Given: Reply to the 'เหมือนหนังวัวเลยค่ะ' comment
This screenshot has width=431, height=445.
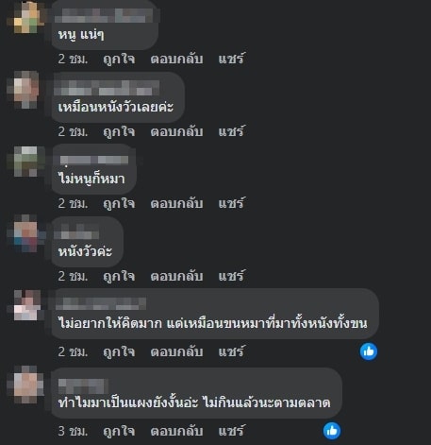Looking at the screenshot, I should (x=176, y=131).
